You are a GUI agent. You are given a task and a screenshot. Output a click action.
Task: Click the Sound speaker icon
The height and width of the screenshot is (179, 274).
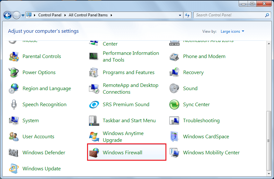[174, 89]
